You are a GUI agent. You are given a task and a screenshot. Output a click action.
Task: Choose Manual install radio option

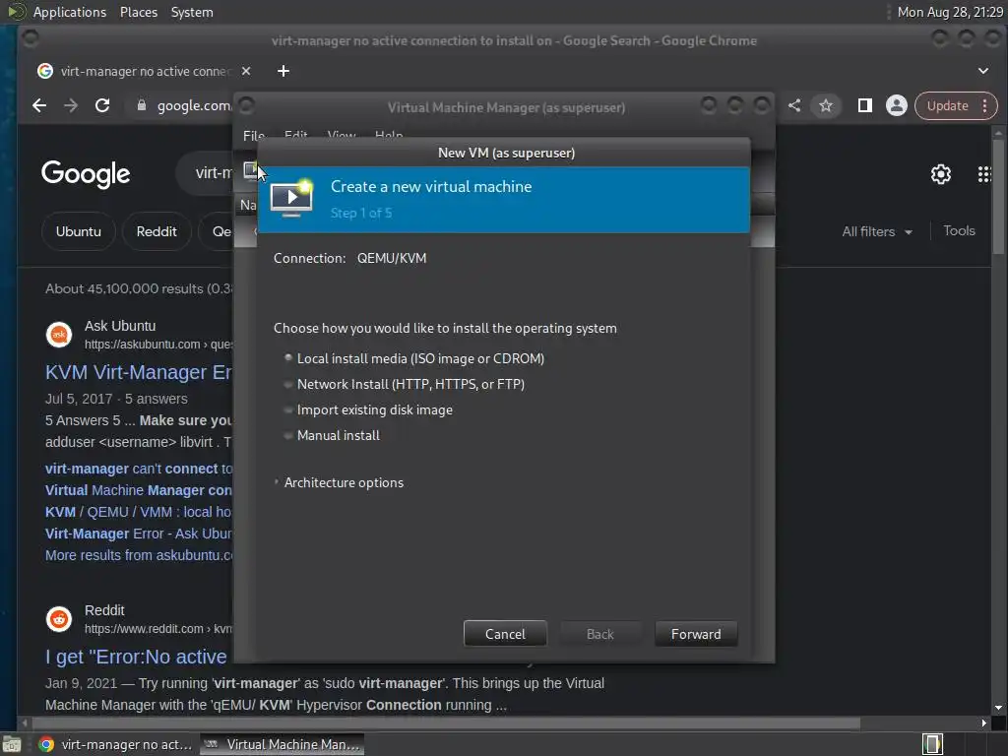pyautogui.click(x=288, y=436)
